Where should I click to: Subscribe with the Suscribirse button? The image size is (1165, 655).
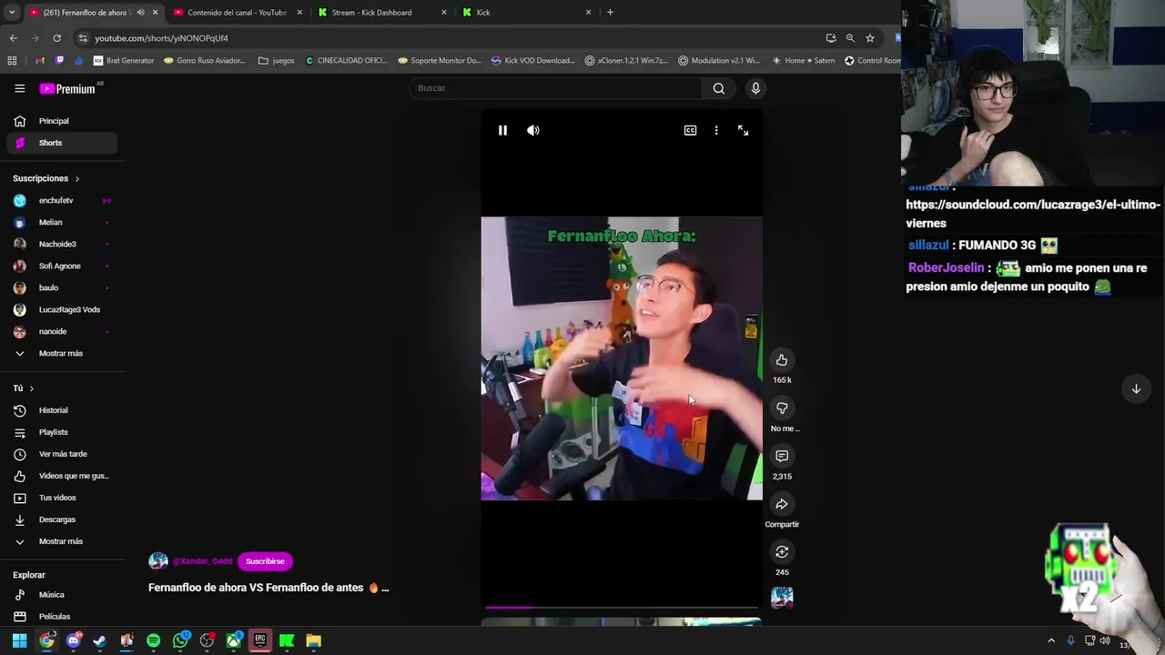265,561
